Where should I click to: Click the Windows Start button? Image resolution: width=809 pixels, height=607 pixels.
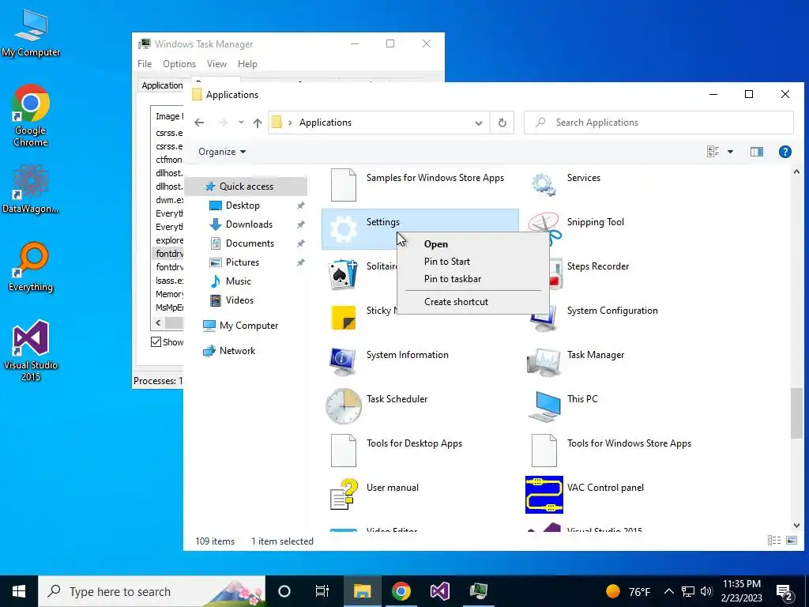point(19,591)
